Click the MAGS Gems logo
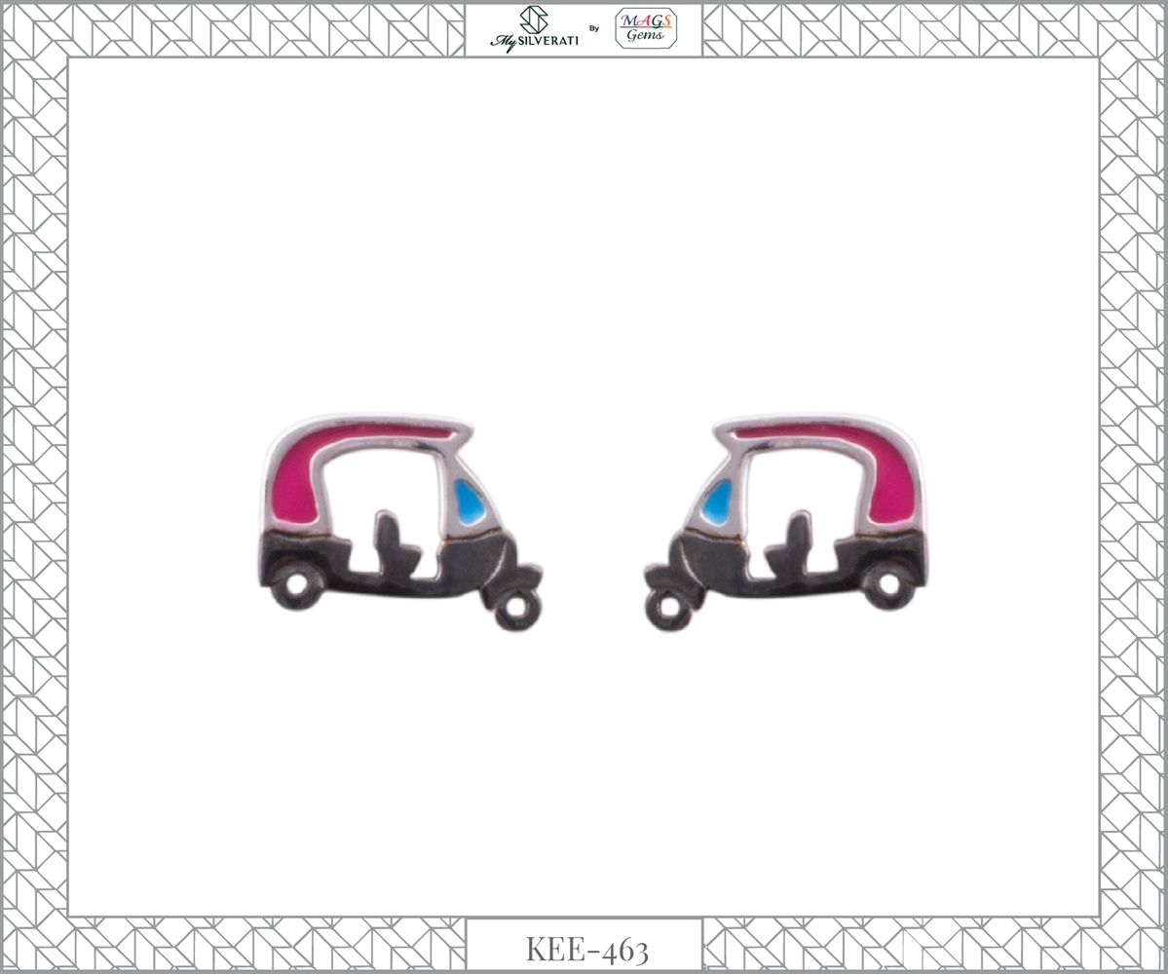 (646, 28)
